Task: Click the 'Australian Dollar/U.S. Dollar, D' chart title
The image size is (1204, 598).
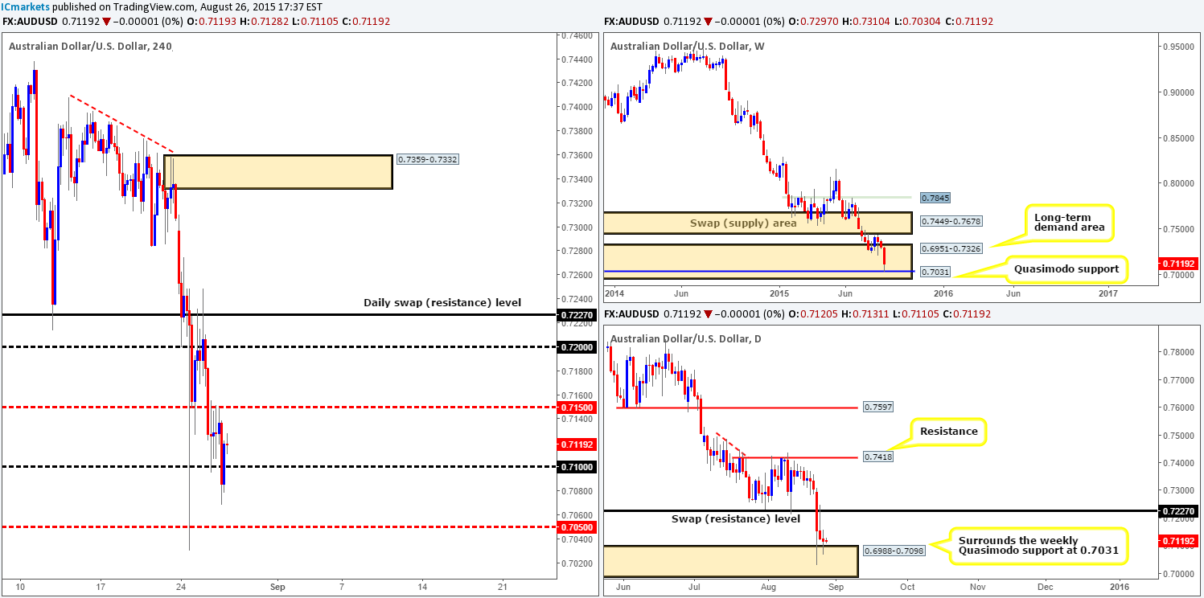Action: click(x=686, y=338)
